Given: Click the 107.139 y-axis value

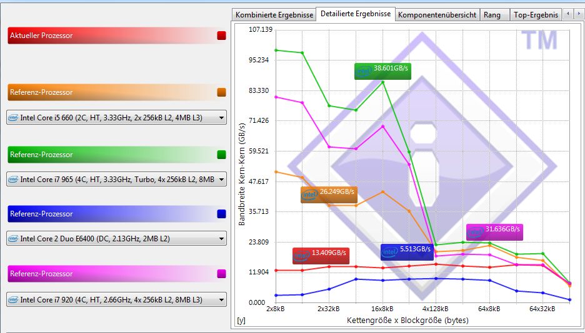Looking at the screenshot, I should [x=261, y=29].
